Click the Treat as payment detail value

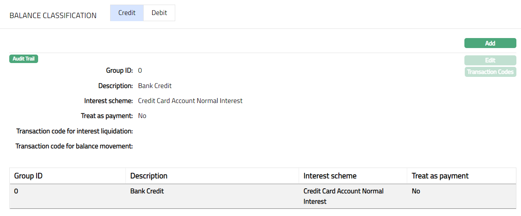142,116
